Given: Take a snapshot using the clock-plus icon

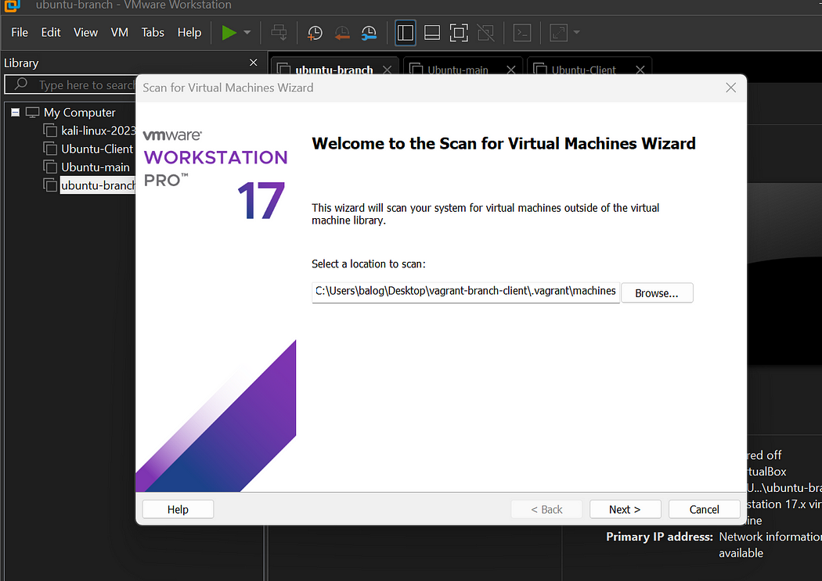Looking at the screenshot, I should [x=315, y=33].
